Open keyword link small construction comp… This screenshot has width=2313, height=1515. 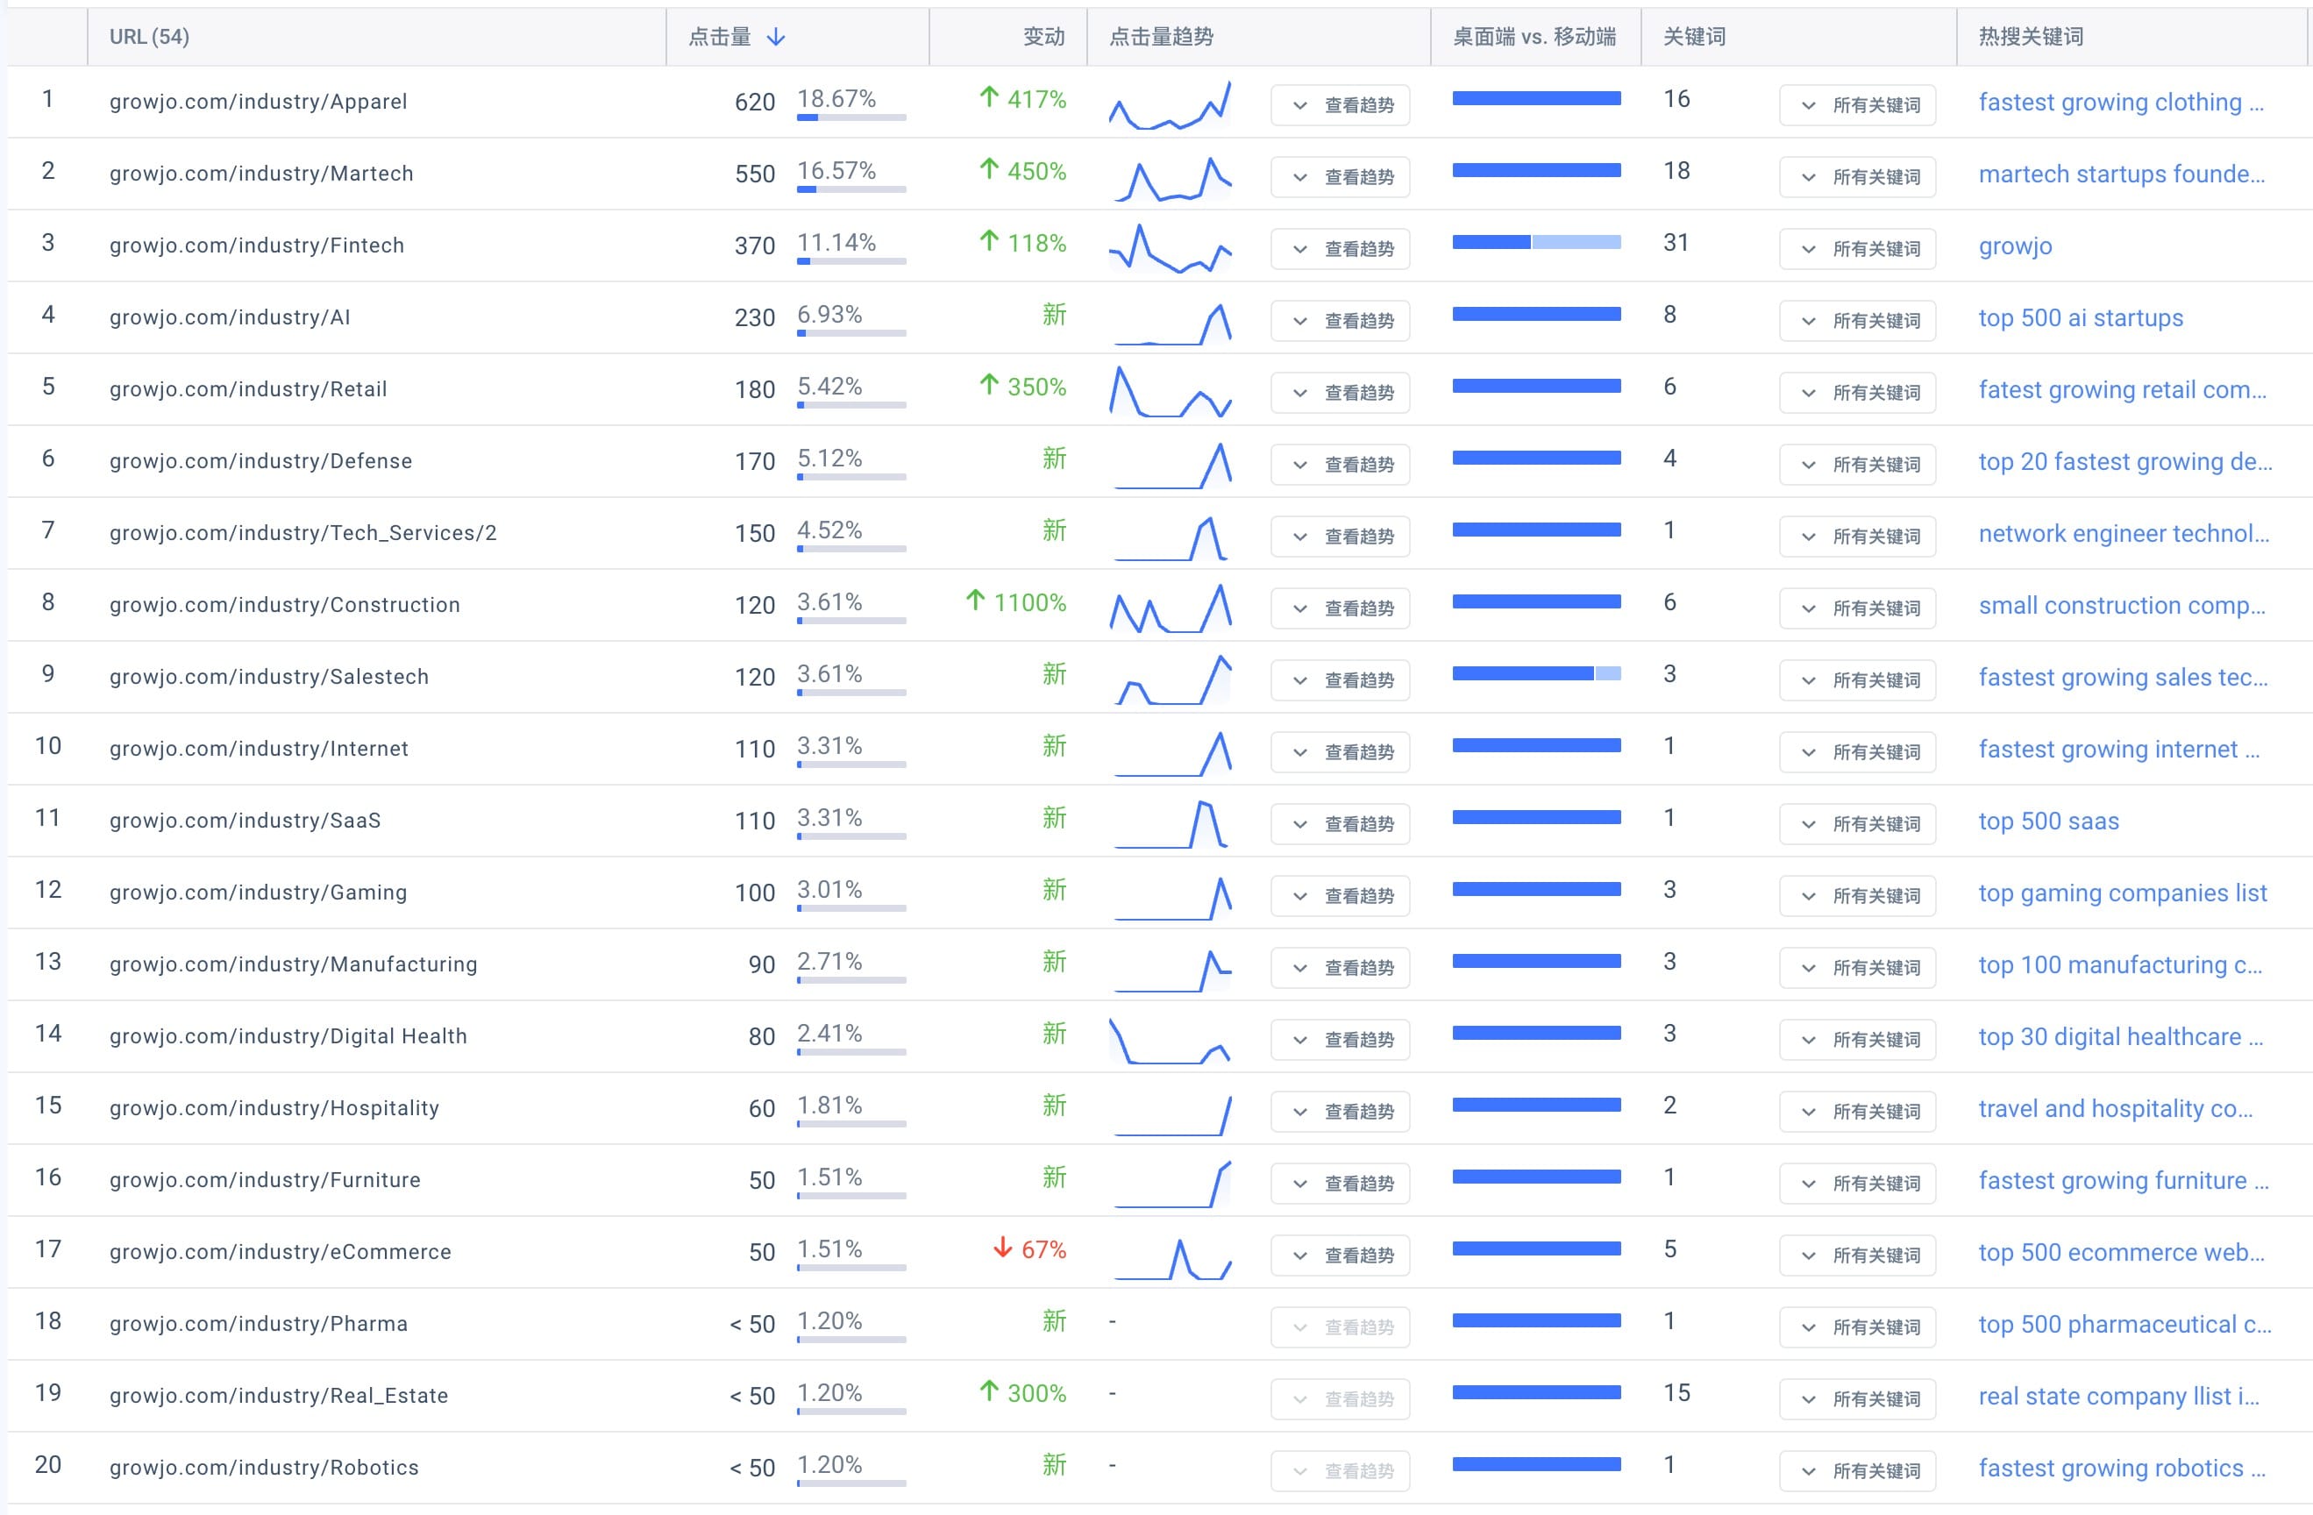pyautogui.click(x=2122, y=606)
